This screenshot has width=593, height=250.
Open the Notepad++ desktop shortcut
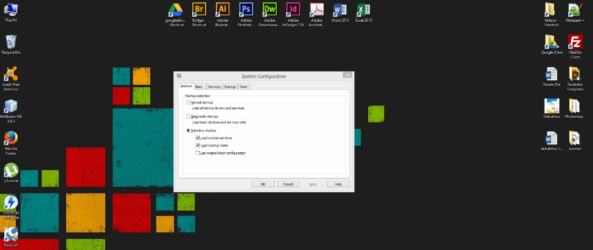pos(575,11)
